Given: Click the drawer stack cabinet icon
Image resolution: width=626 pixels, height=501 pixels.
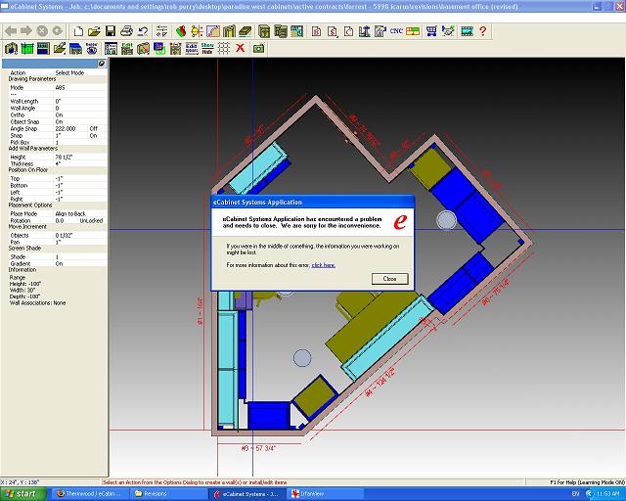Looking at the screenshot, I should click(281, 31).
